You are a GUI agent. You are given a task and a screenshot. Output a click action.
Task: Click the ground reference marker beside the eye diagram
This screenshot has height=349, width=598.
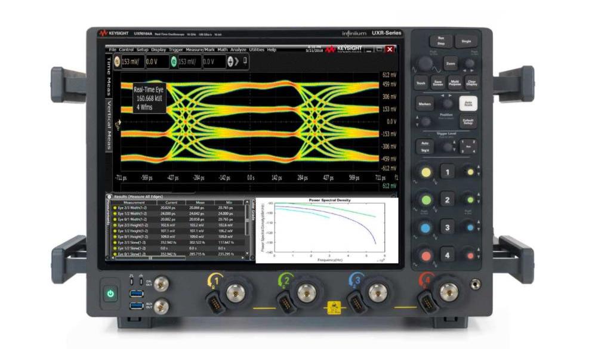[x=118, y=123]
